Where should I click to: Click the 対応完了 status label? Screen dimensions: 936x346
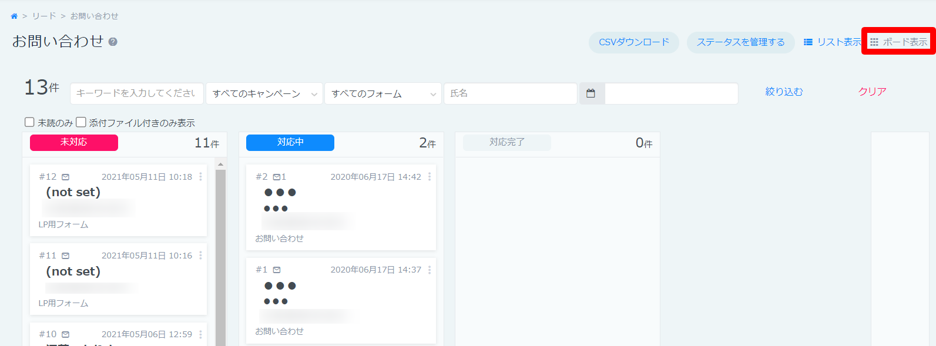[507, 142]
